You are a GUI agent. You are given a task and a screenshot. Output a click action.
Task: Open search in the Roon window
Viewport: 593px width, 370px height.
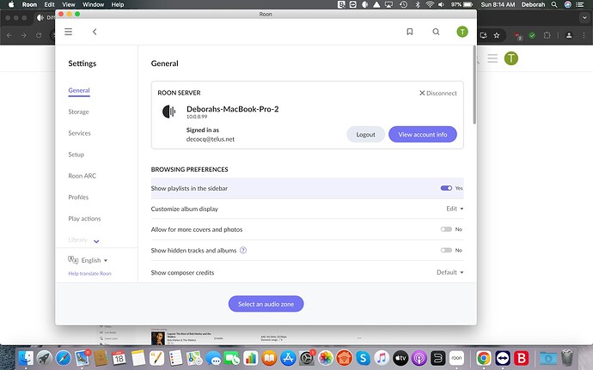436,32
